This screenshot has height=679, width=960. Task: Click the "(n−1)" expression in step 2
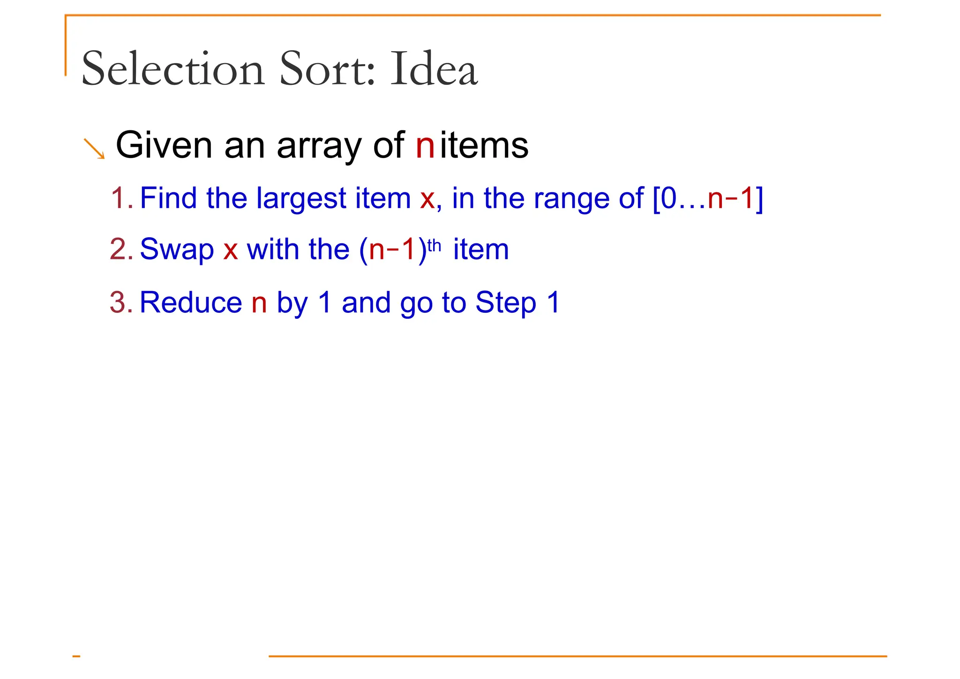393,249
